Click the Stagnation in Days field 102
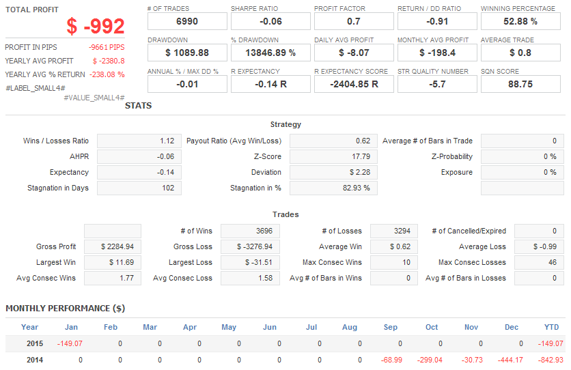 (139, 188)
